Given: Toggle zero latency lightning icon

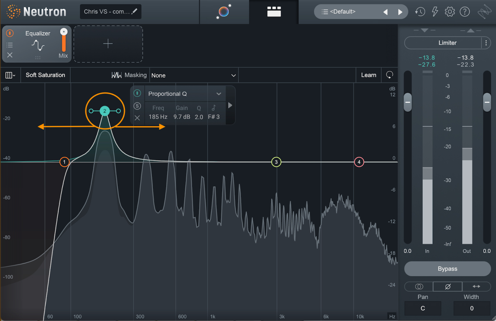Looking at the screenshot, I should click(x=435, y=12).
